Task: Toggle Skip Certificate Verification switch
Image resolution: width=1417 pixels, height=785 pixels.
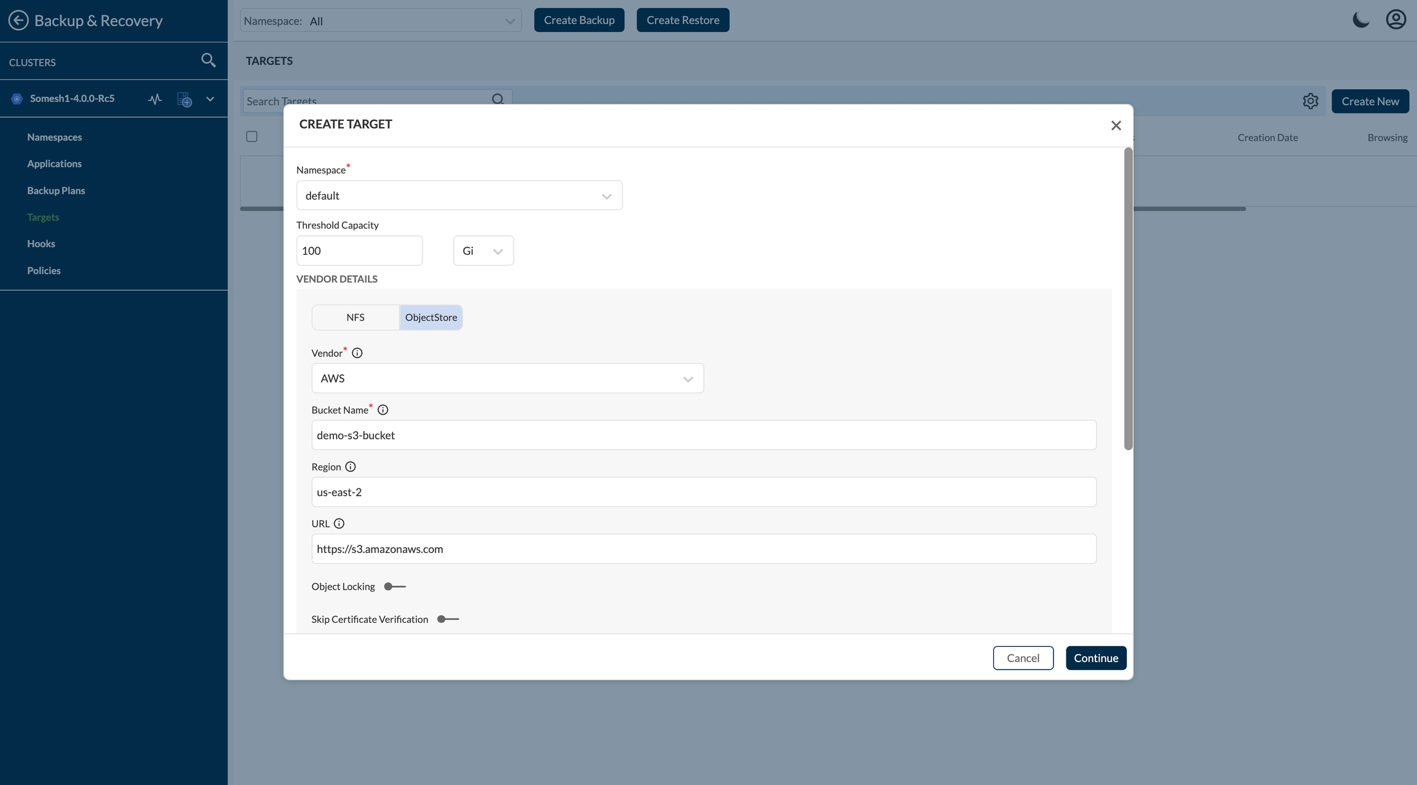Action: pos(448,619)
